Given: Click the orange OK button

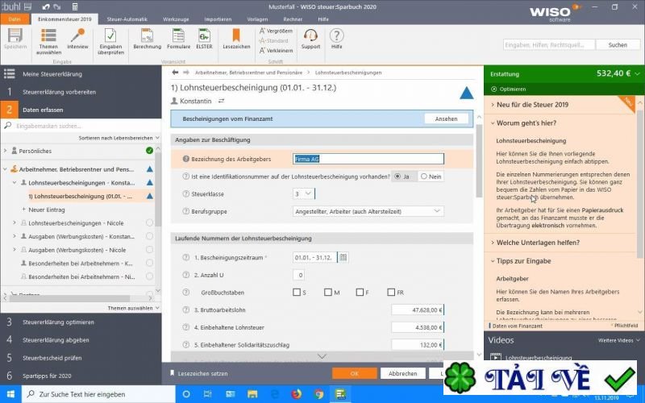Looking at the screenshot, I should pos(355,373).
